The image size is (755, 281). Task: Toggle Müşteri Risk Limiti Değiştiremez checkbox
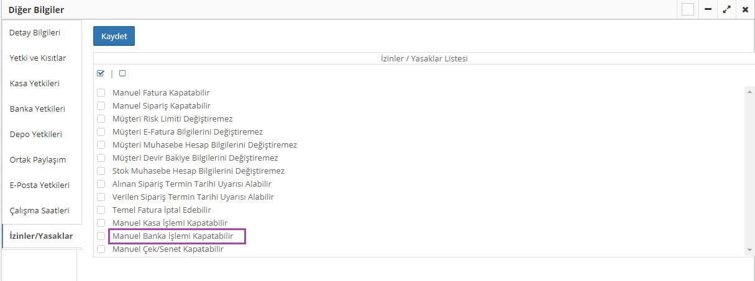point(101,119)
